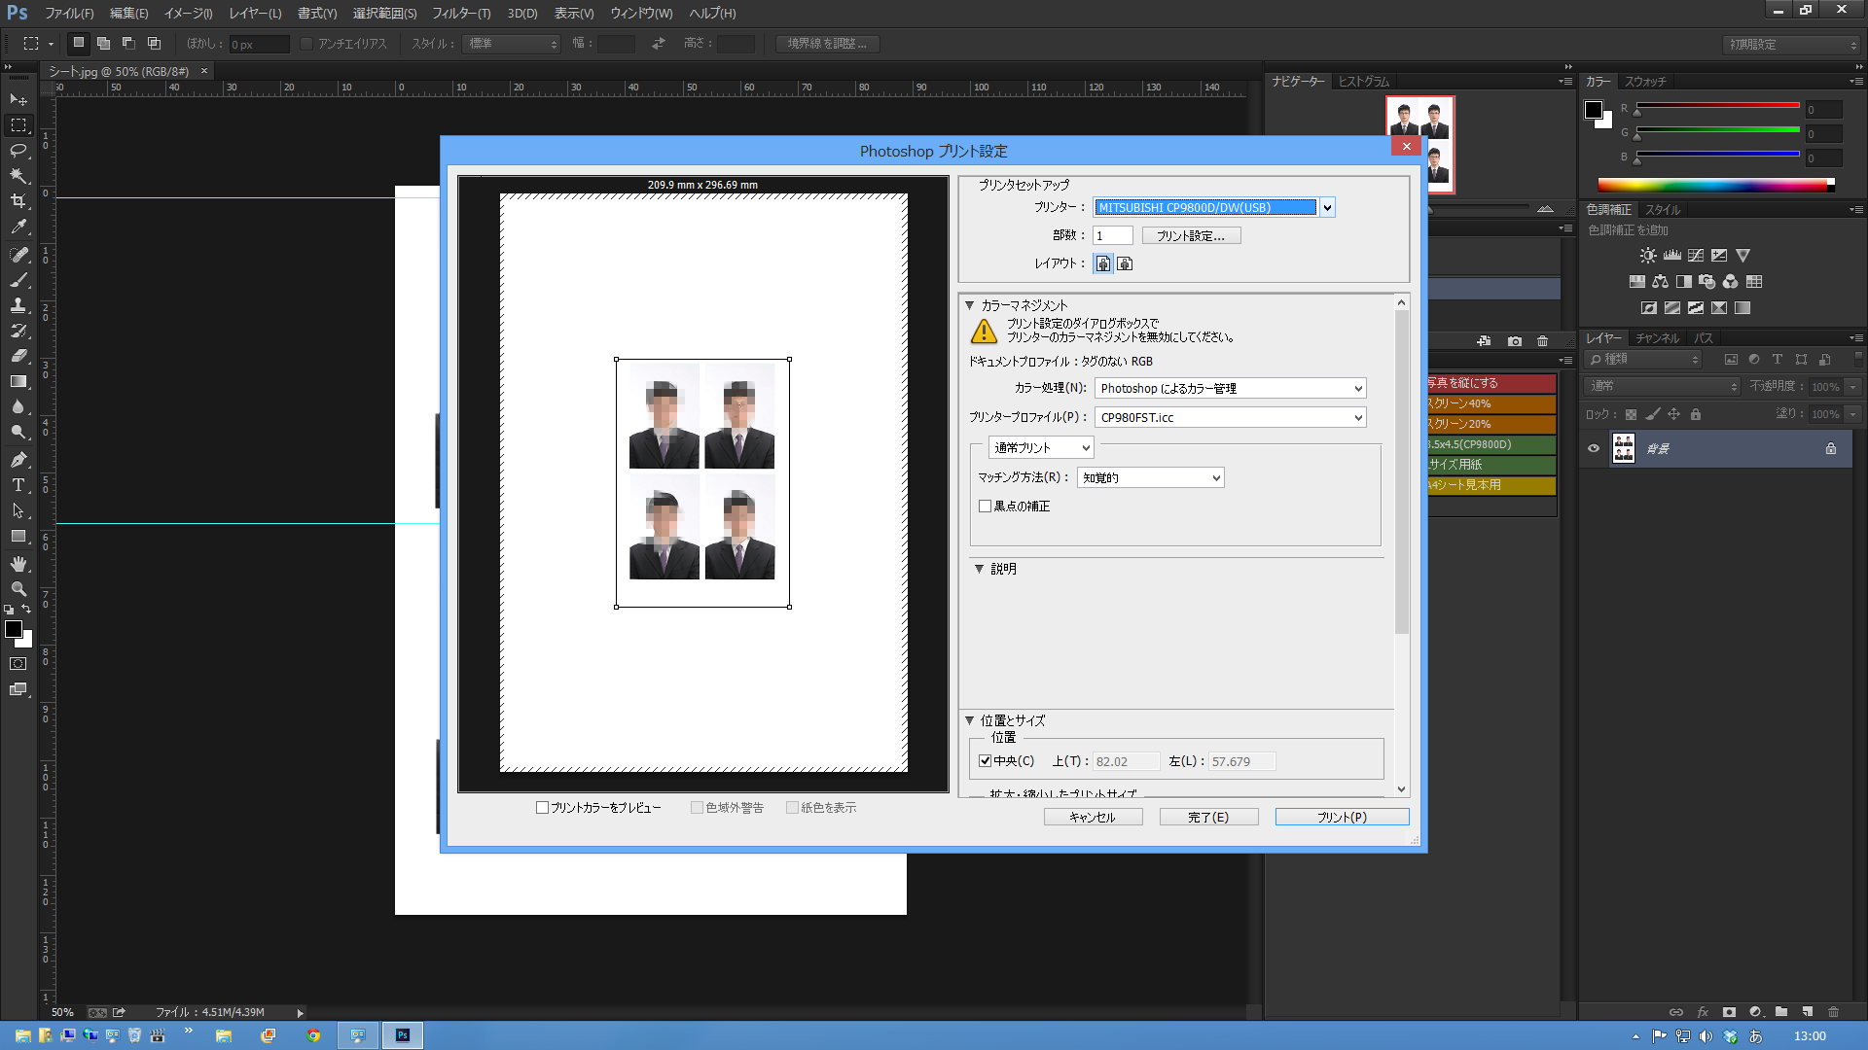Open Photoshop from the Windows taskbar
This screenshot has width=1868, height=1050.
[x=403, y=1035]
